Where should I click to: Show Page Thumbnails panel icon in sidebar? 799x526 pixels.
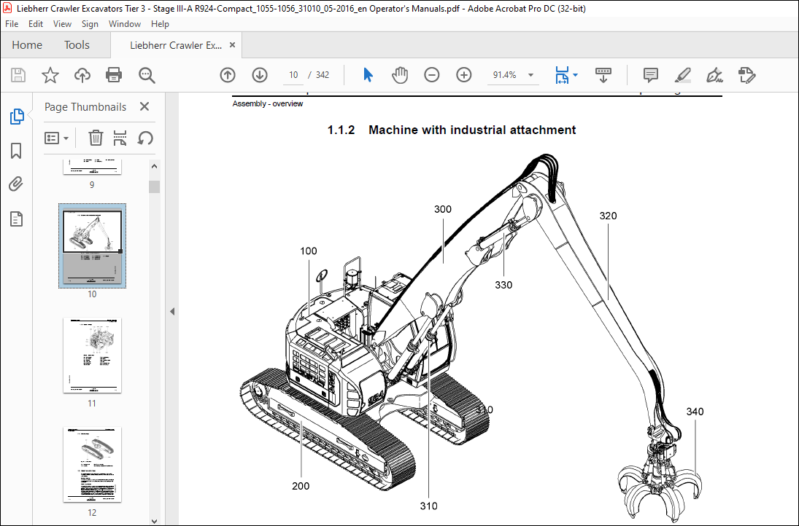pyautogui.click(x=17, y=117)
